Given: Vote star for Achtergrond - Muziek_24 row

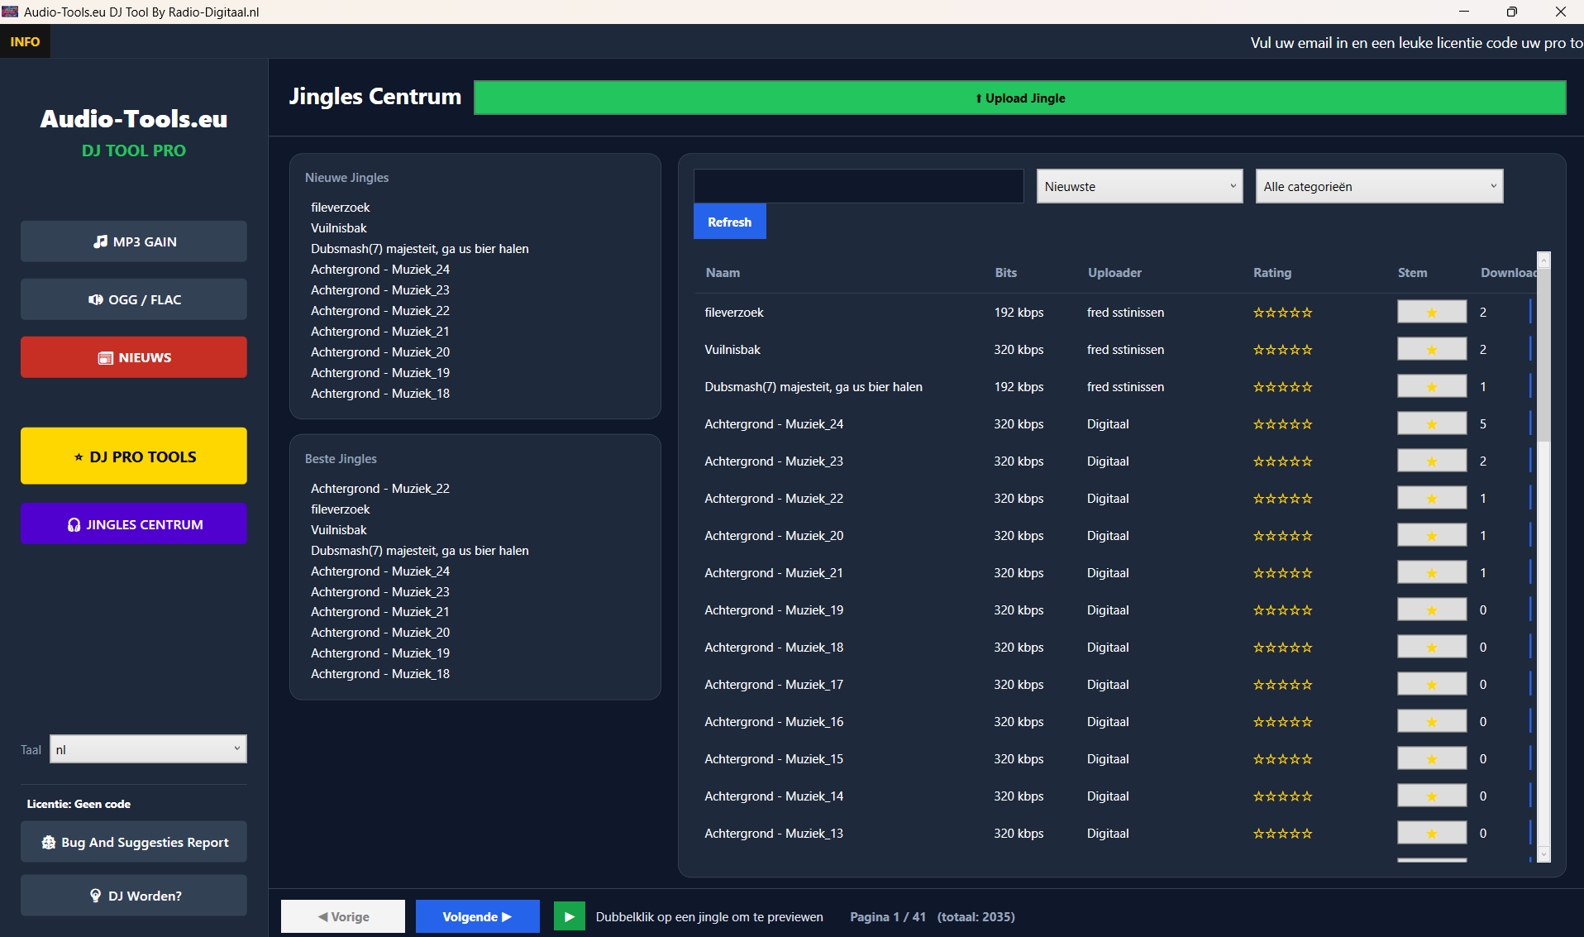Looking at the screenshot, I should point(1432,423).
